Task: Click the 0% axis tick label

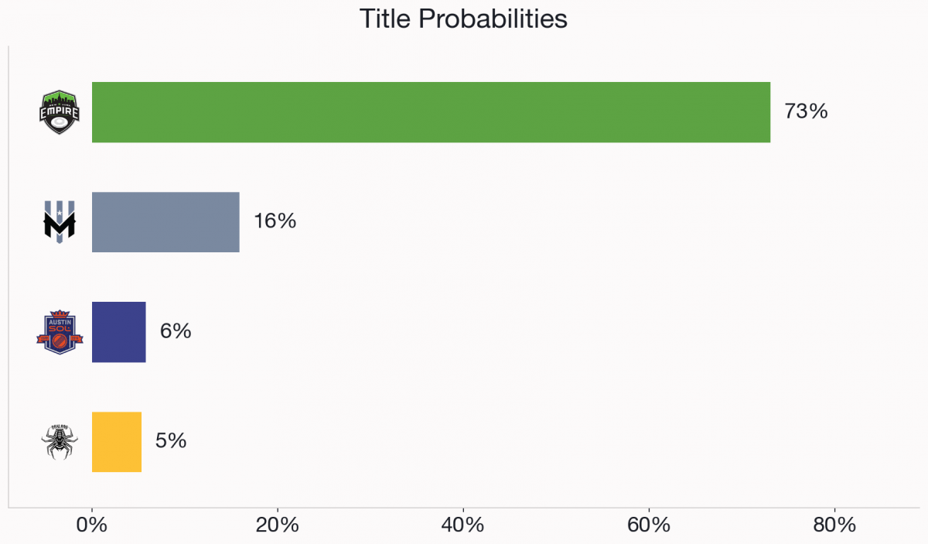Action: coord(92,525)
